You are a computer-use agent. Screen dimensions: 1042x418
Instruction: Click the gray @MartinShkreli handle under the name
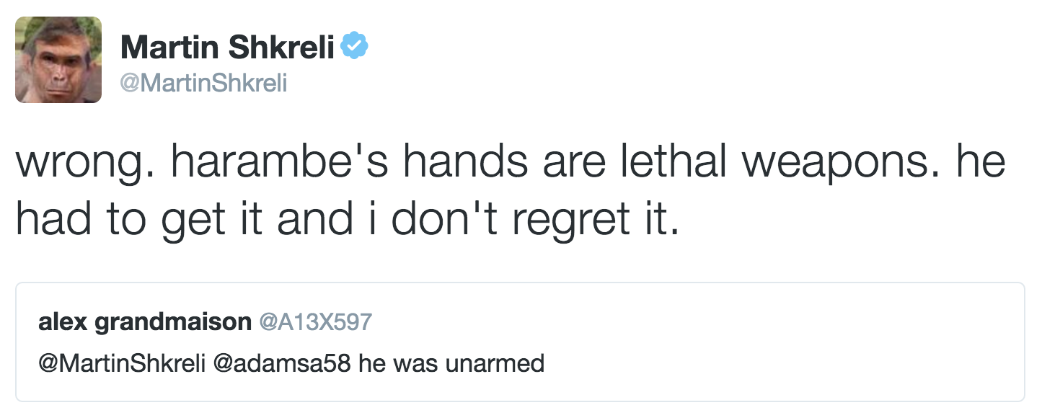204,84
